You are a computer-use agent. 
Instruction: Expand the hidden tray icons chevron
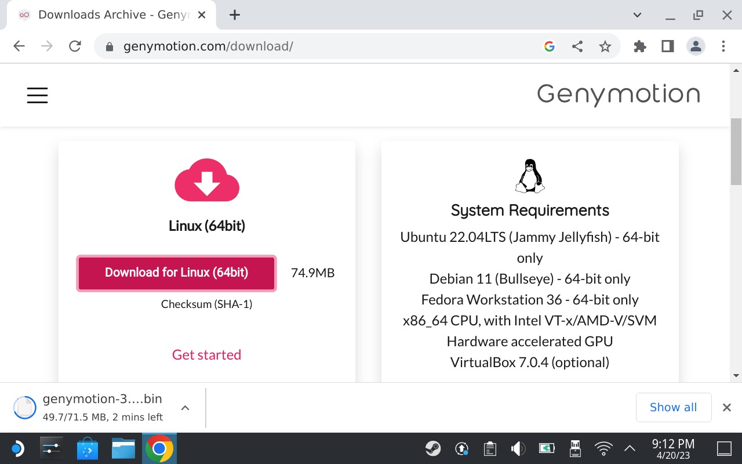pyautogui.click(x=630, y=448)
